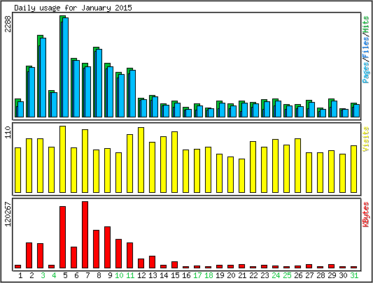Click the 110 visits scale value

point(8,132)
